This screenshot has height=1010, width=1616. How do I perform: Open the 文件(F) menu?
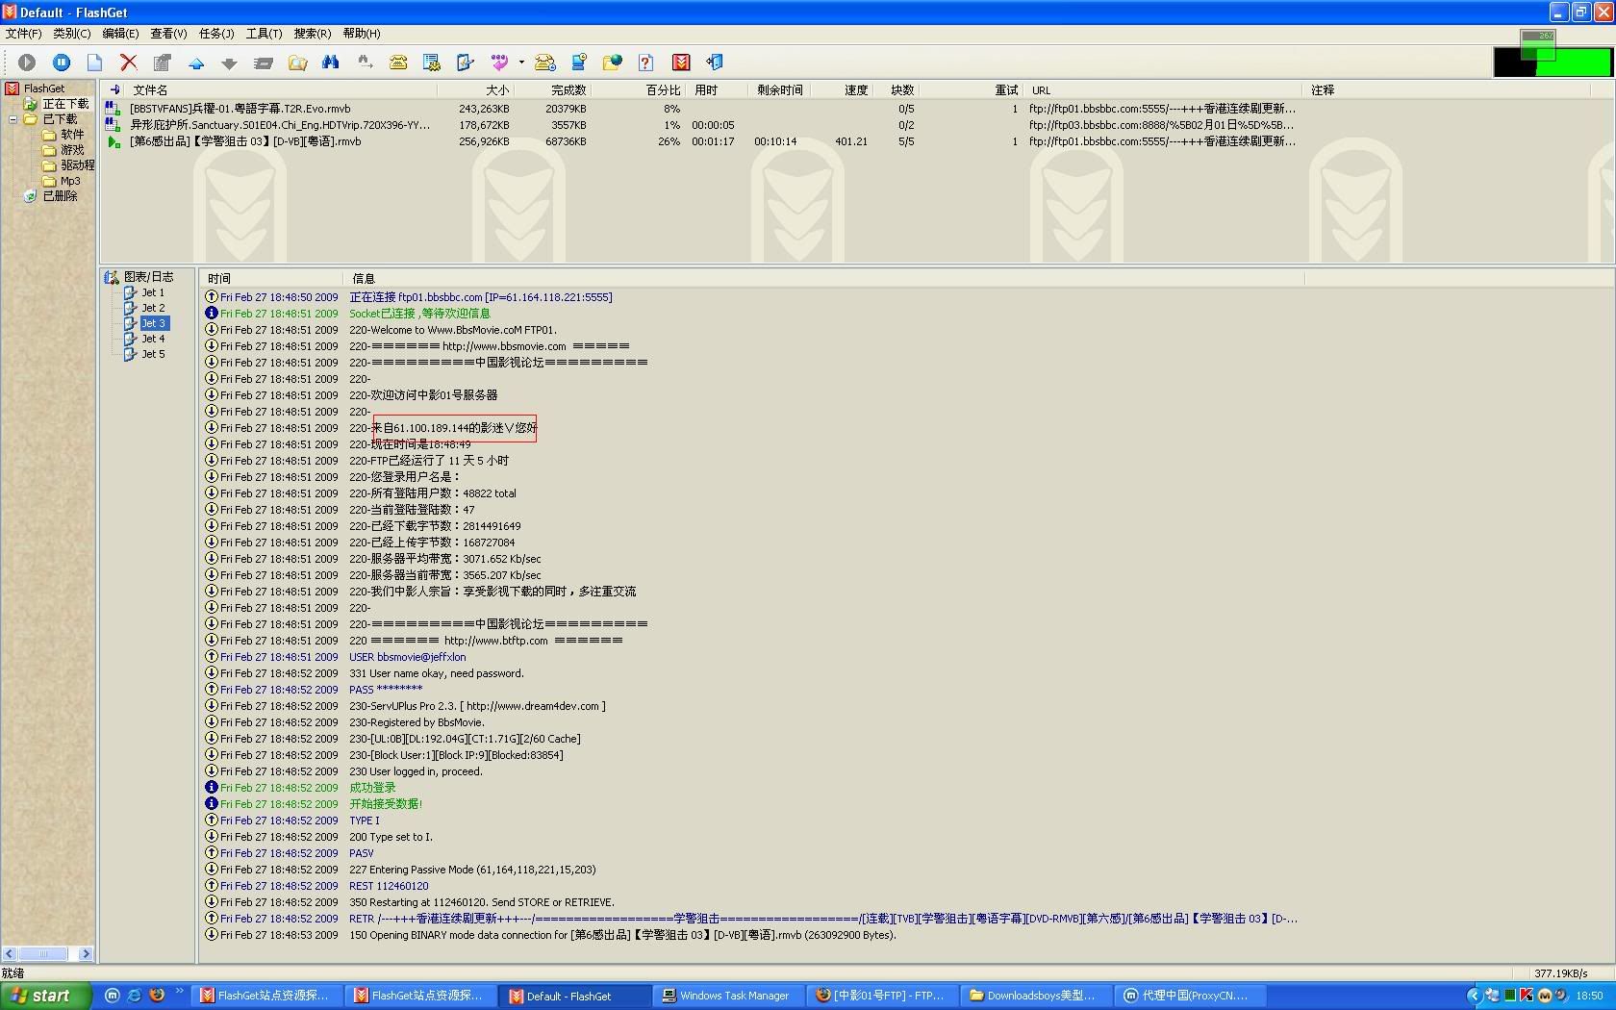pos(23,34)
